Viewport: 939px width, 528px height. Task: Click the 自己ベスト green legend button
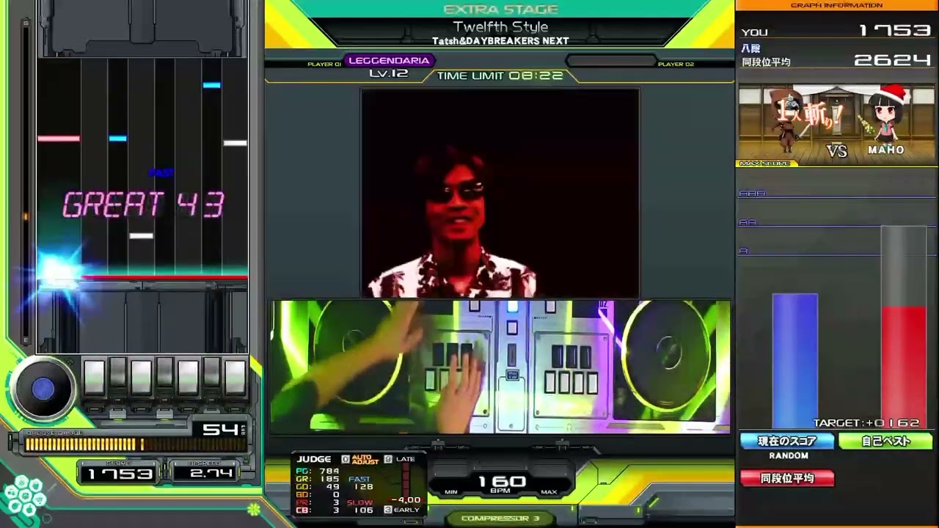click(x=885, y=441)
